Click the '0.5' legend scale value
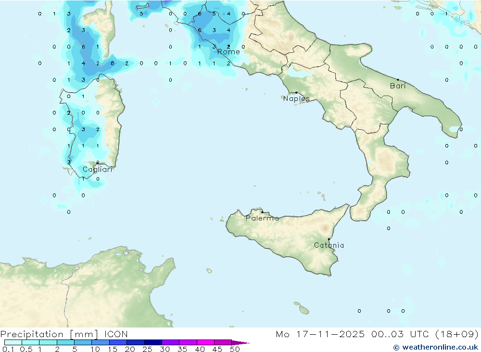The height and width of the screenshot is (352, 481). pyautogui.click(x=26, y=349)
